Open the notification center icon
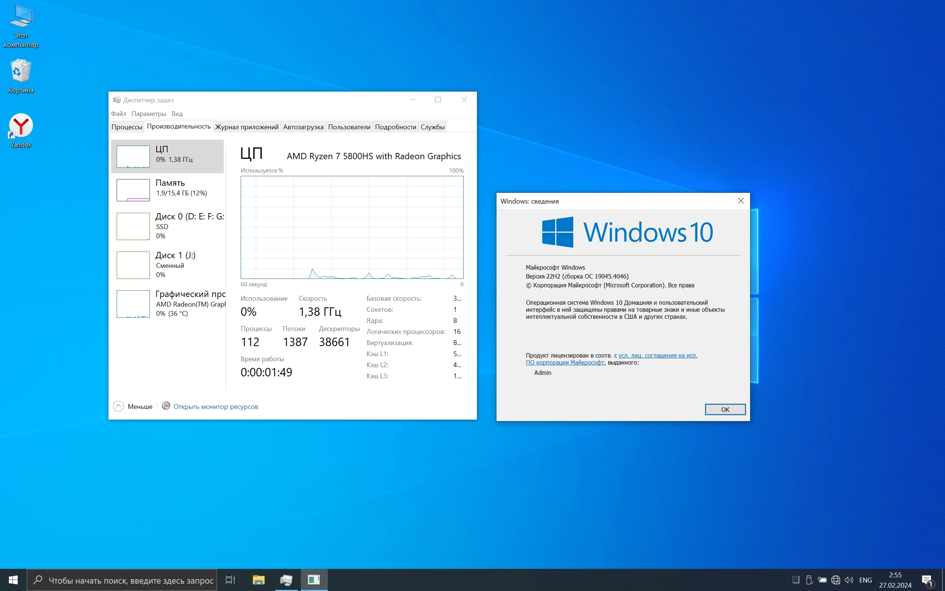This screenshot has height=591, width=945. pos(927,580)
